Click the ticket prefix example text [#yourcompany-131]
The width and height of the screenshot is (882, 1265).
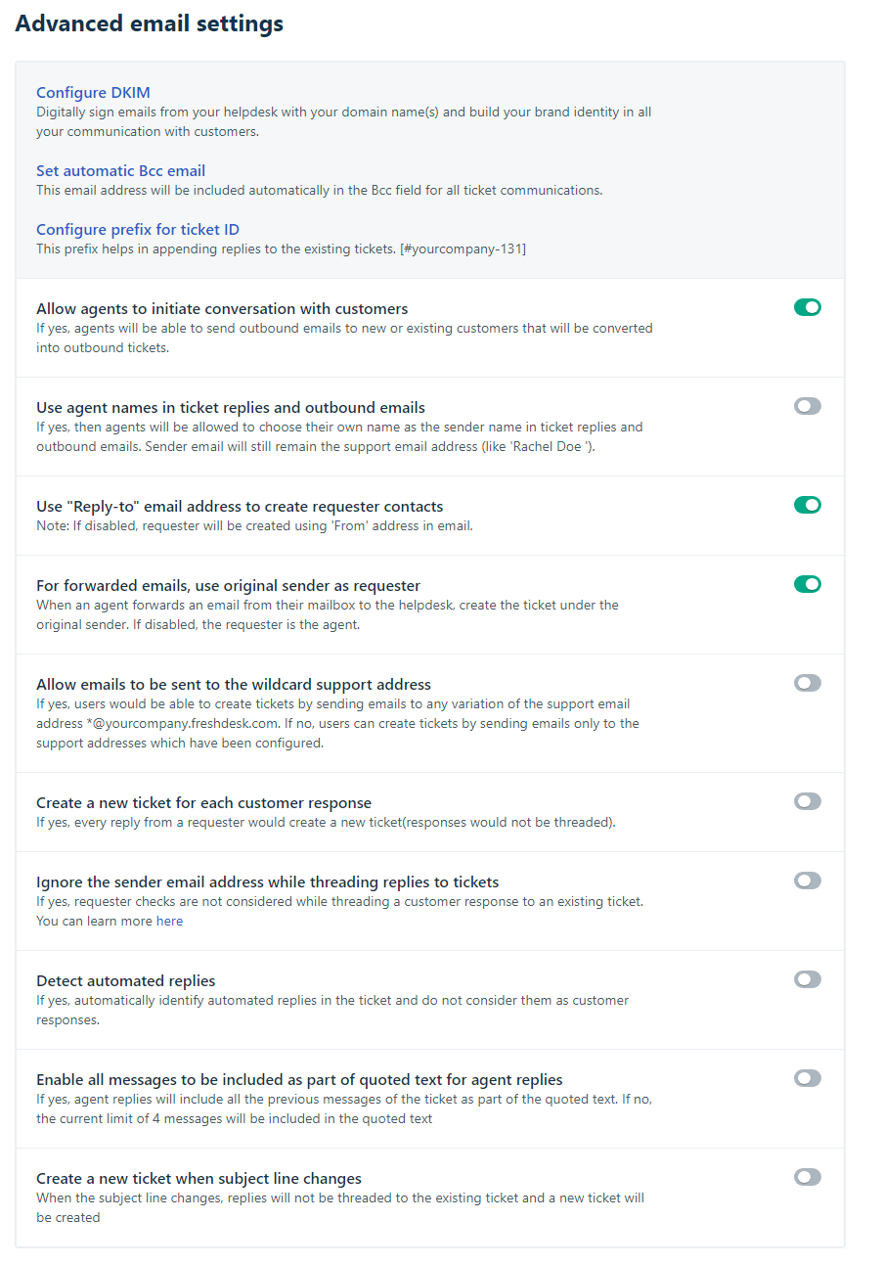click(x=463, y=249)
